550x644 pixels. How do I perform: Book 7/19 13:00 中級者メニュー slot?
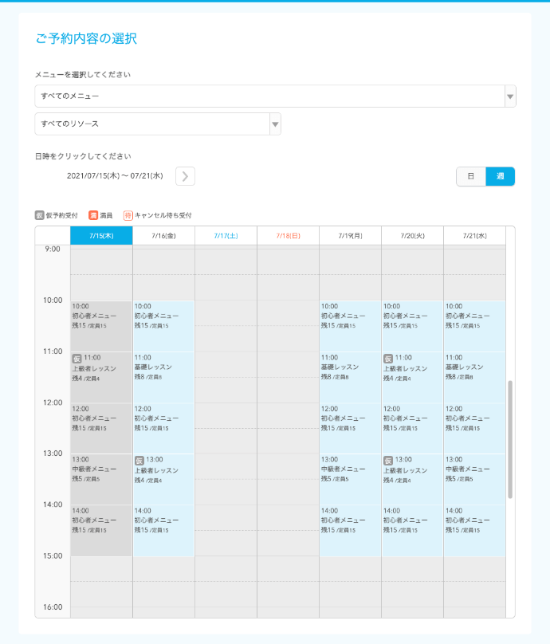coord(351,479)
